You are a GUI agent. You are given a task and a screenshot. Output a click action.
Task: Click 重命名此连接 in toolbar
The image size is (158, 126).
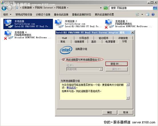[61, 15]
